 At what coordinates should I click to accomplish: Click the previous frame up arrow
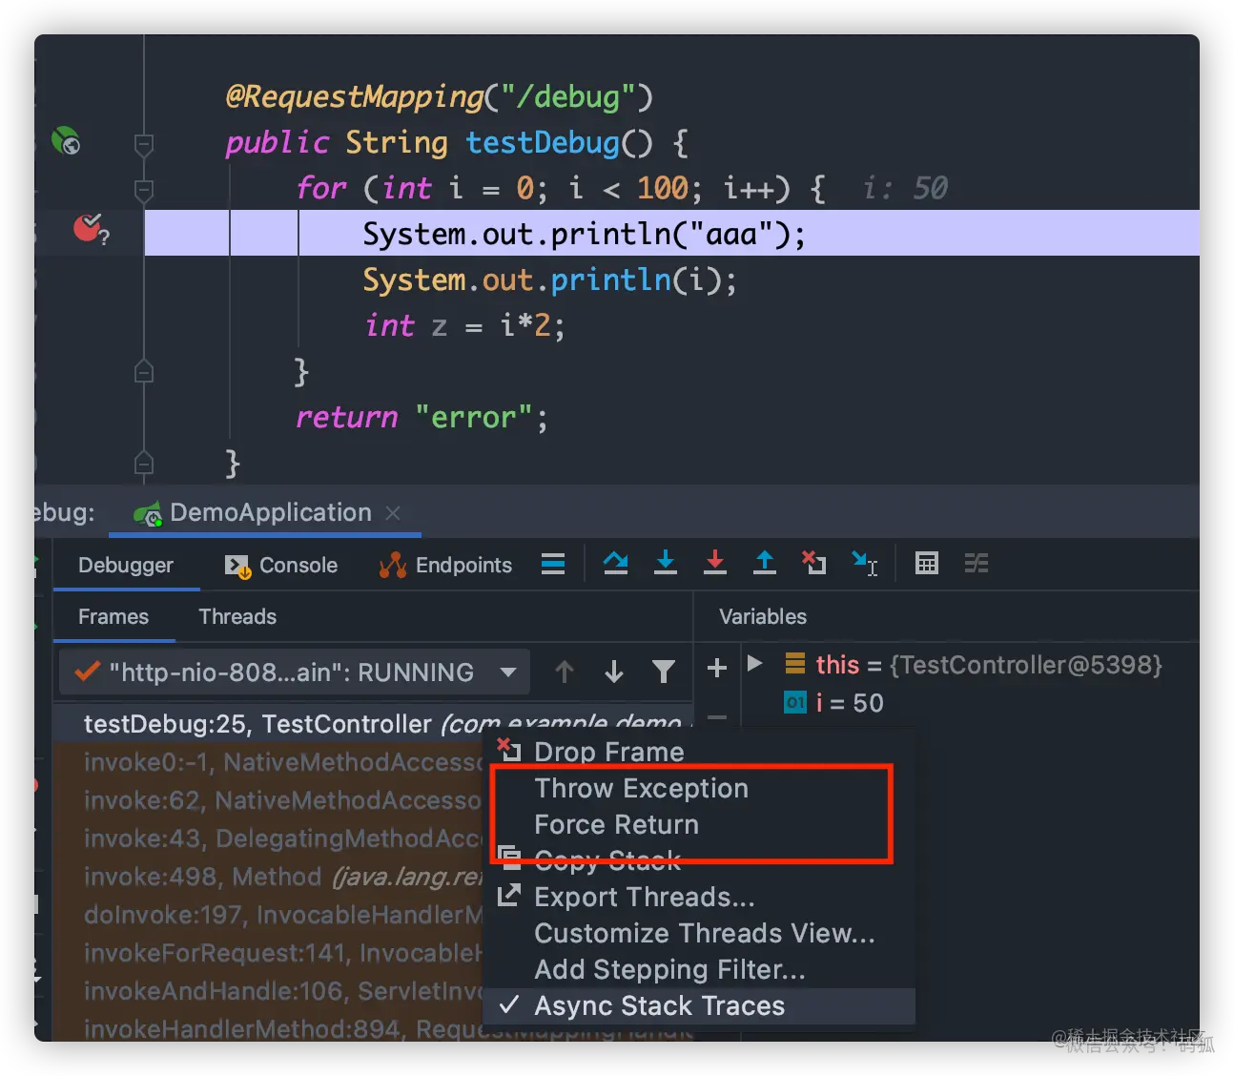(565, 672)
